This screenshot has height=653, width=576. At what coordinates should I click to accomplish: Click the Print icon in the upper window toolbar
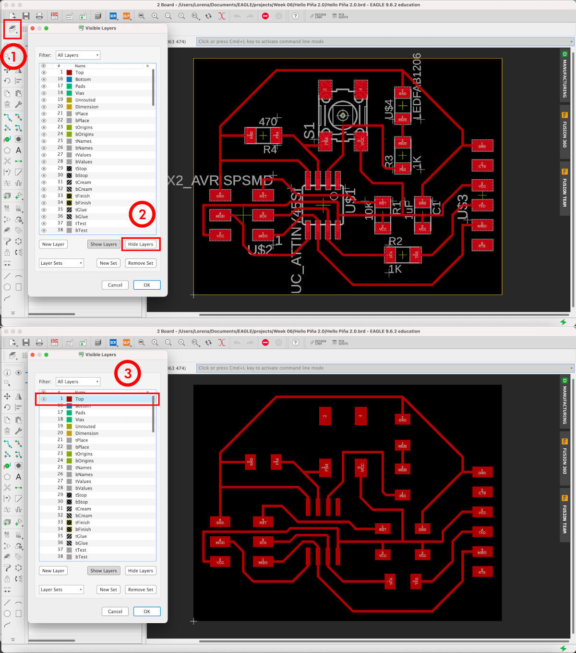(39, 16)
